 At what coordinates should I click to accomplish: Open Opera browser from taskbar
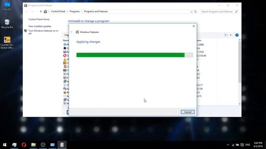(24, 145)
